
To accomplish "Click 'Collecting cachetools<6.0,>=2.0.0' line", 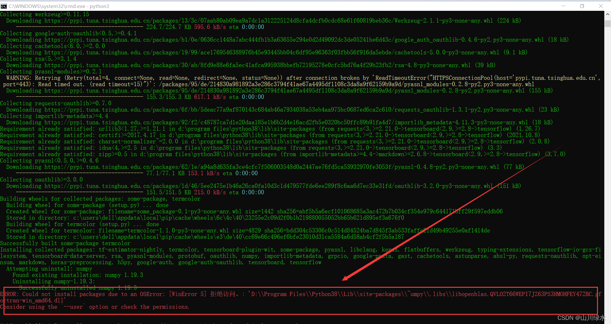I will 53,46.
